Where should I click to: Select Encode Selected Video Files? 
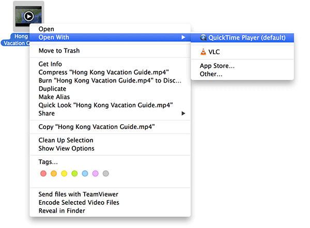[x=110, y=203]
